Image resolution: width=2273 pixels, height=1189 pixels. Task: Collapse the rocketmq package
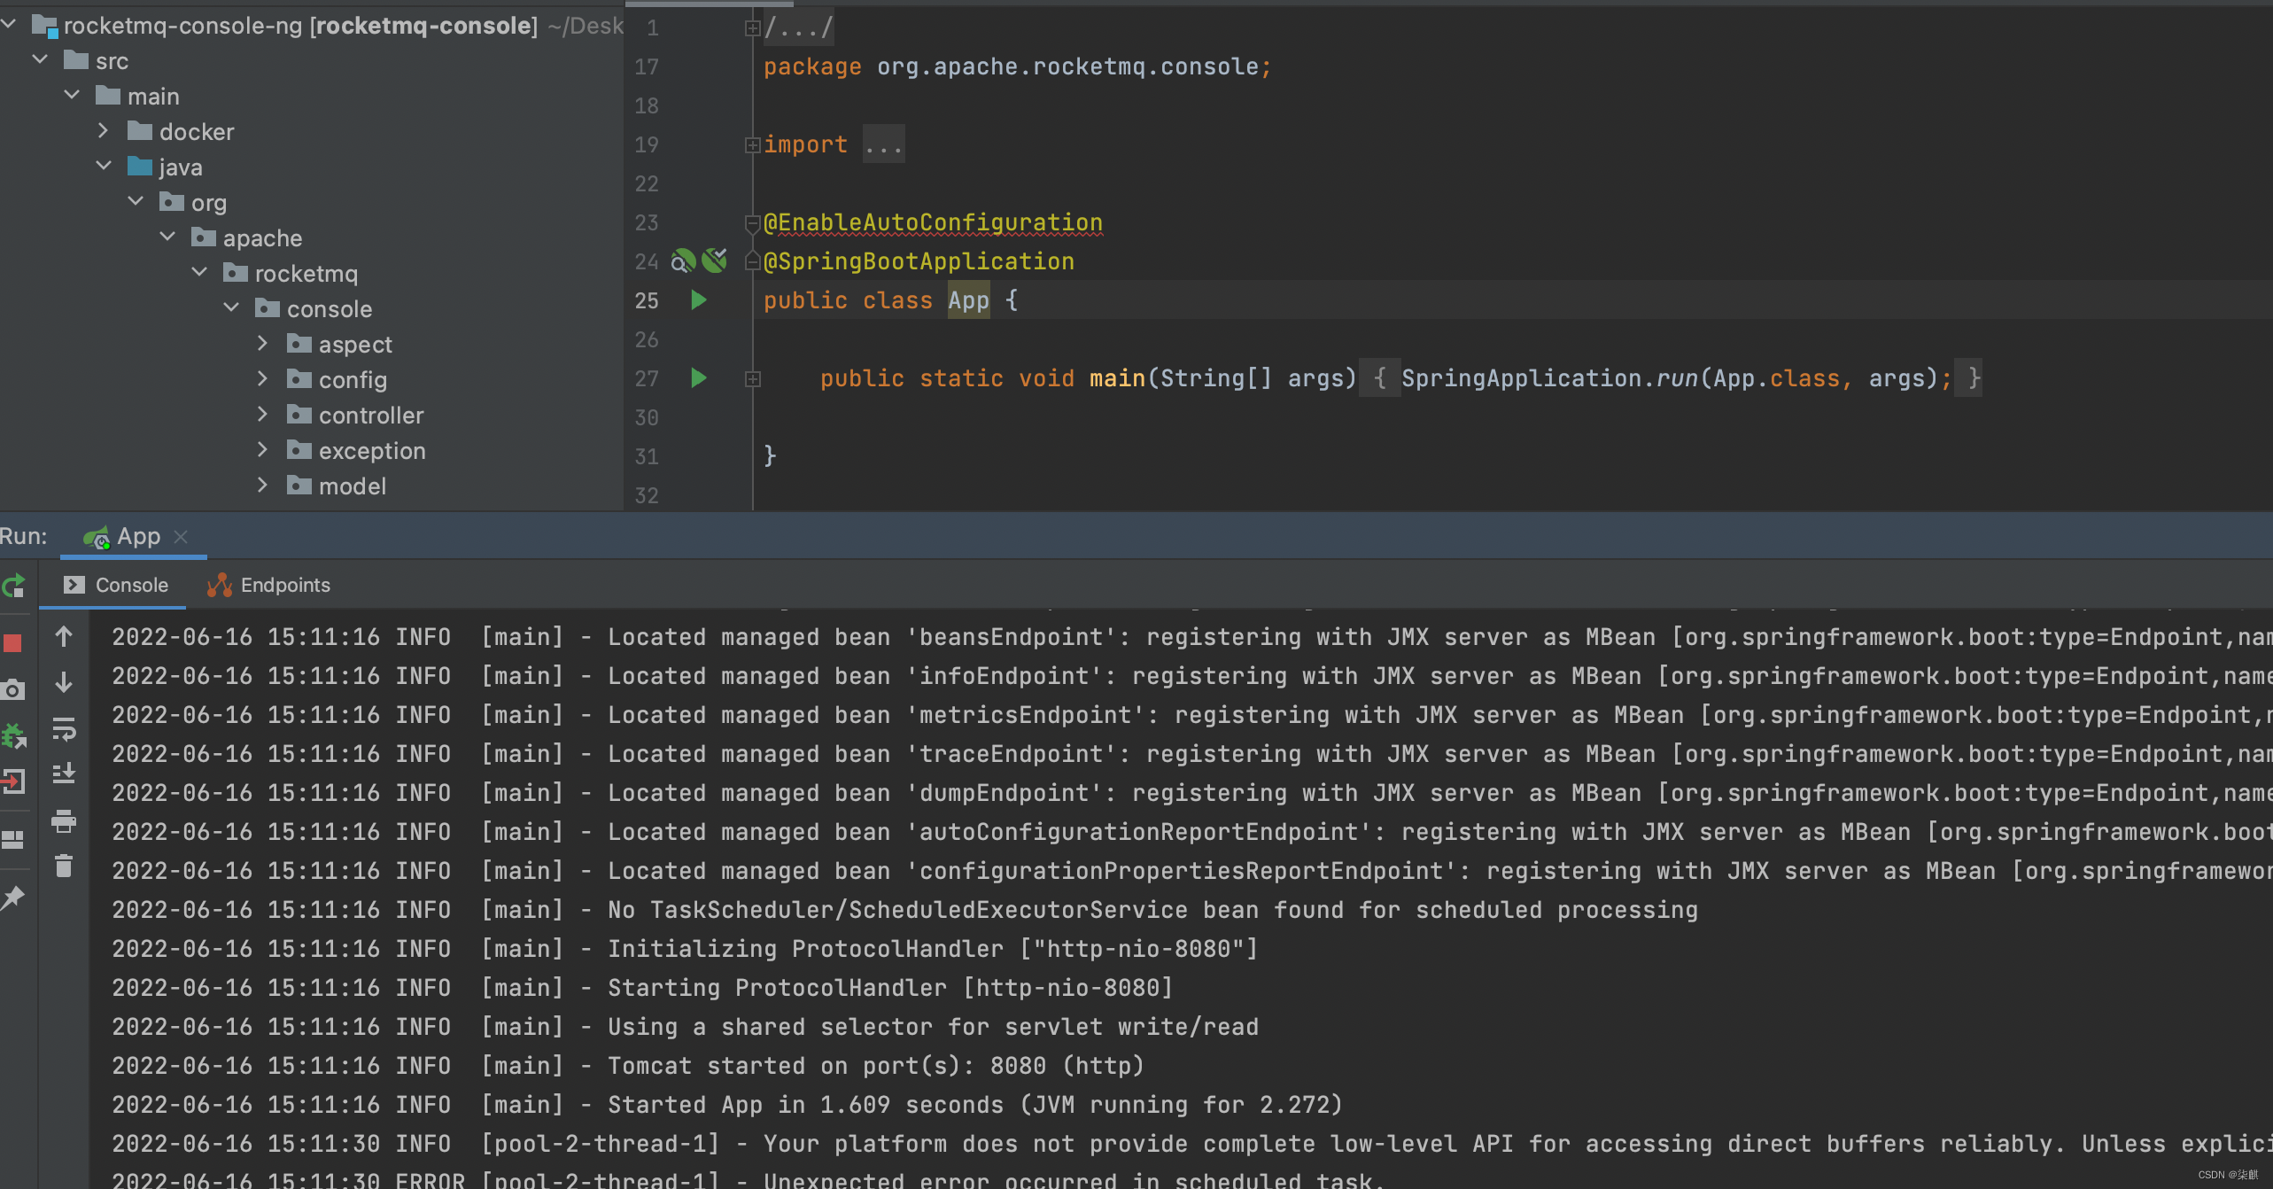click(x=199, y=272)
